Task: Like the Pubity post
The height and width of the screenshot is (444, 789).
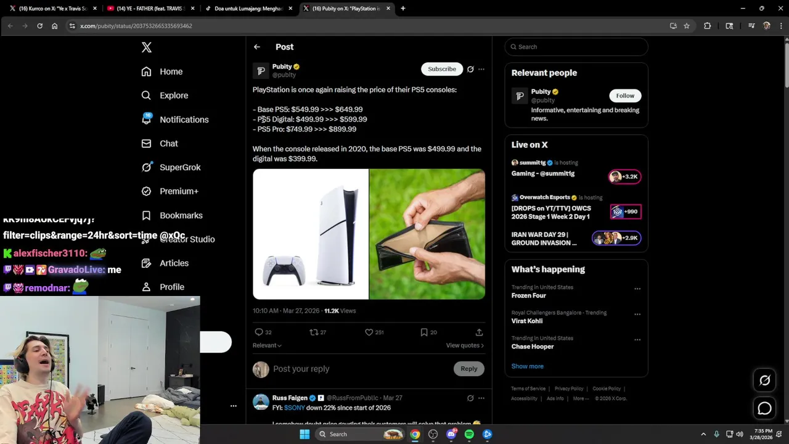Action: click(x=374, y=332)
